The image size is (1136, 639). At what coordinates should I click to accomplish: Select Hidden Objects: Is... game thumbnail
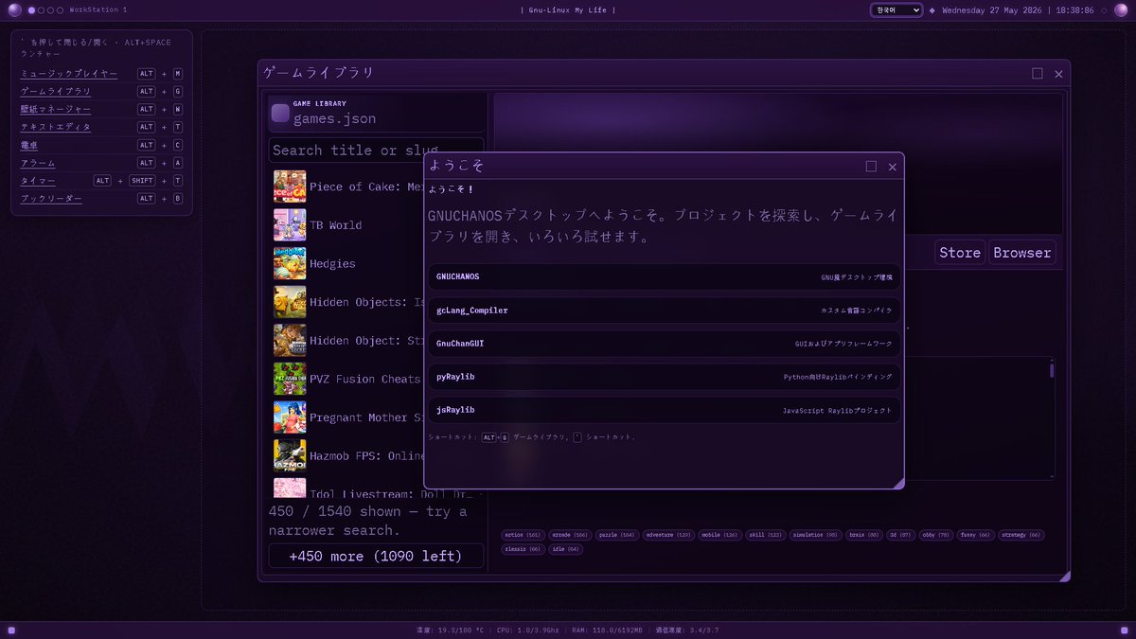click(290, 302)
